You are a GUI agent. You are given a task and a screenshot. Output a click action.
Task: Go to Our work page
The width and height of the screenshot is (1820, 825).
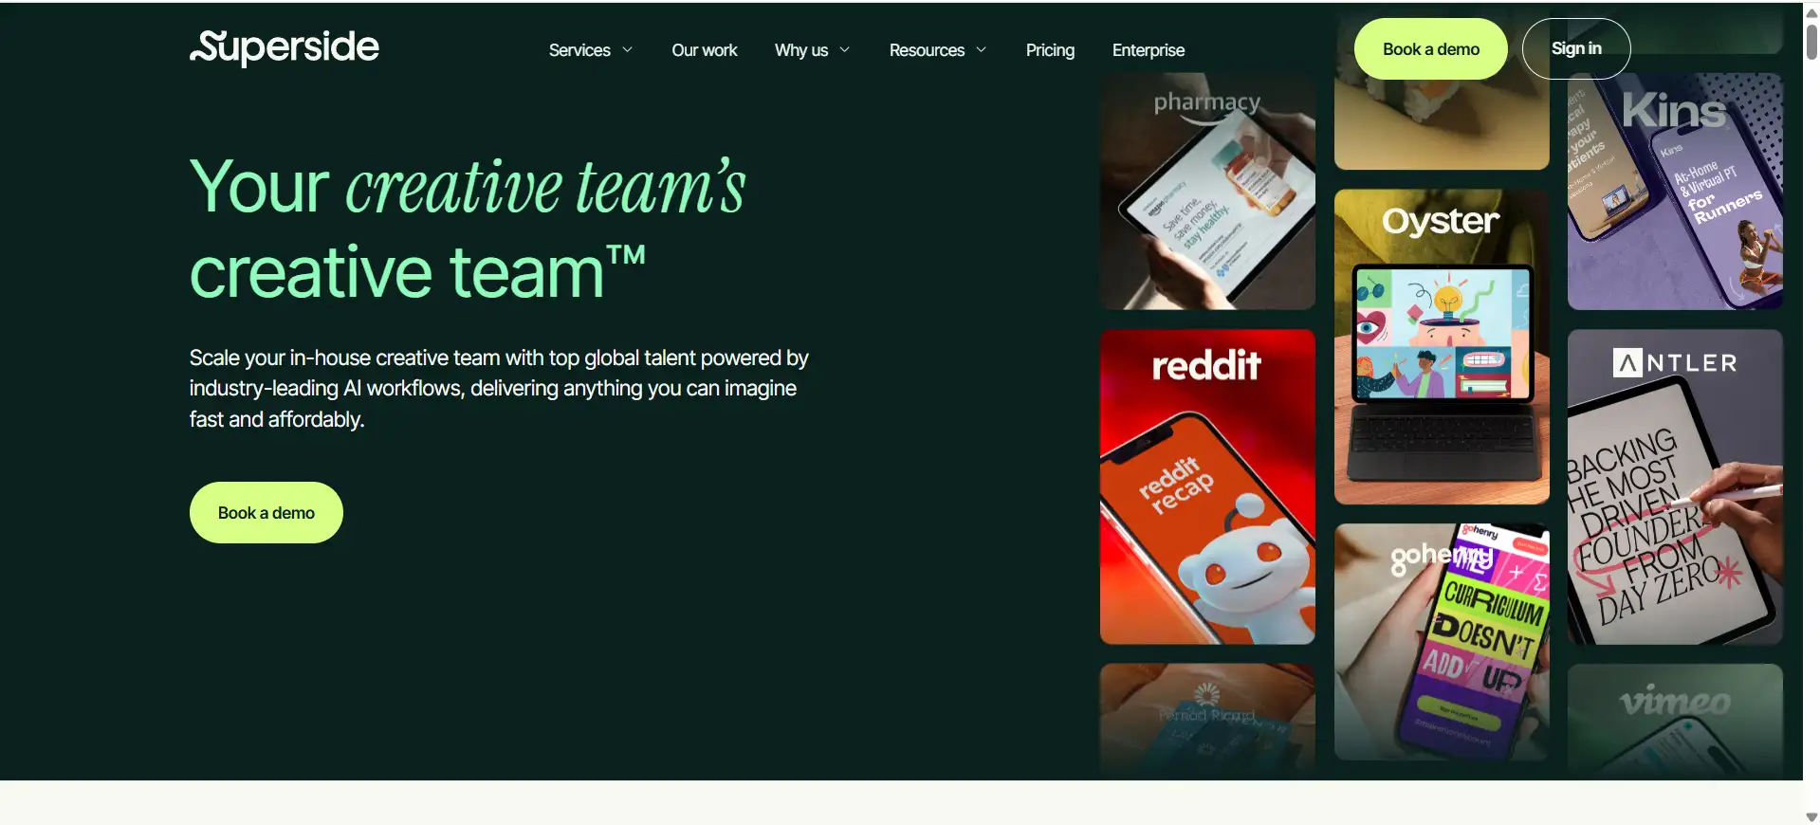704,50
